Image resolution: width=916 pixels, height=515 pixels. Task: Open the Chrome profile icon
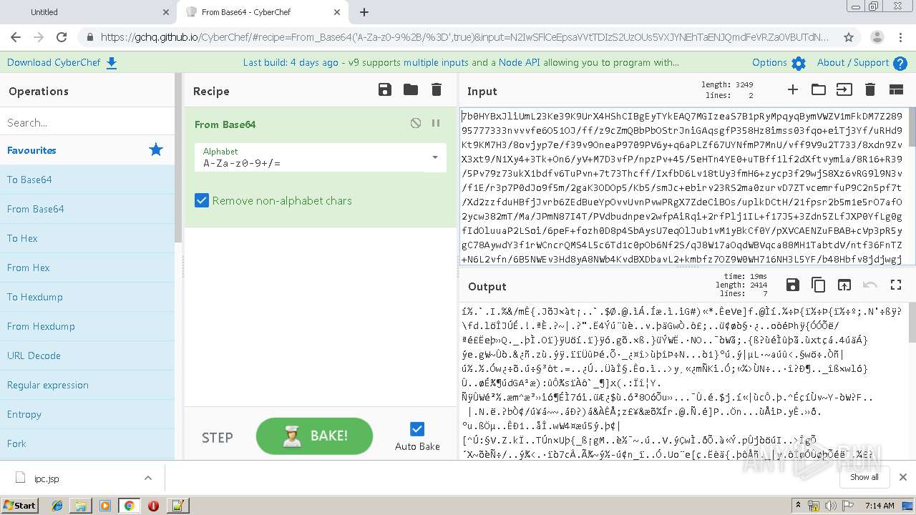[x=877, y=37]
